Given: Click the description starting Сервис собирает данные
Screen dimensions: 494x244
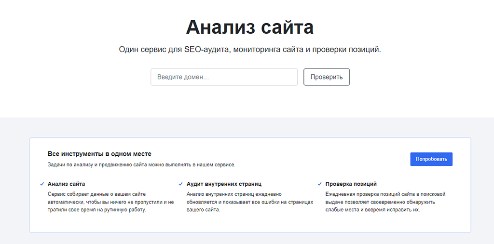Looking at the screenshot, I should [x=110, y=202].
